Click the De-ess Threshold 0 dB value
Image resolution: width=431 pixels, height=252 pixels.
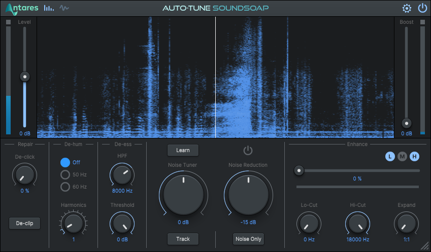122,240
